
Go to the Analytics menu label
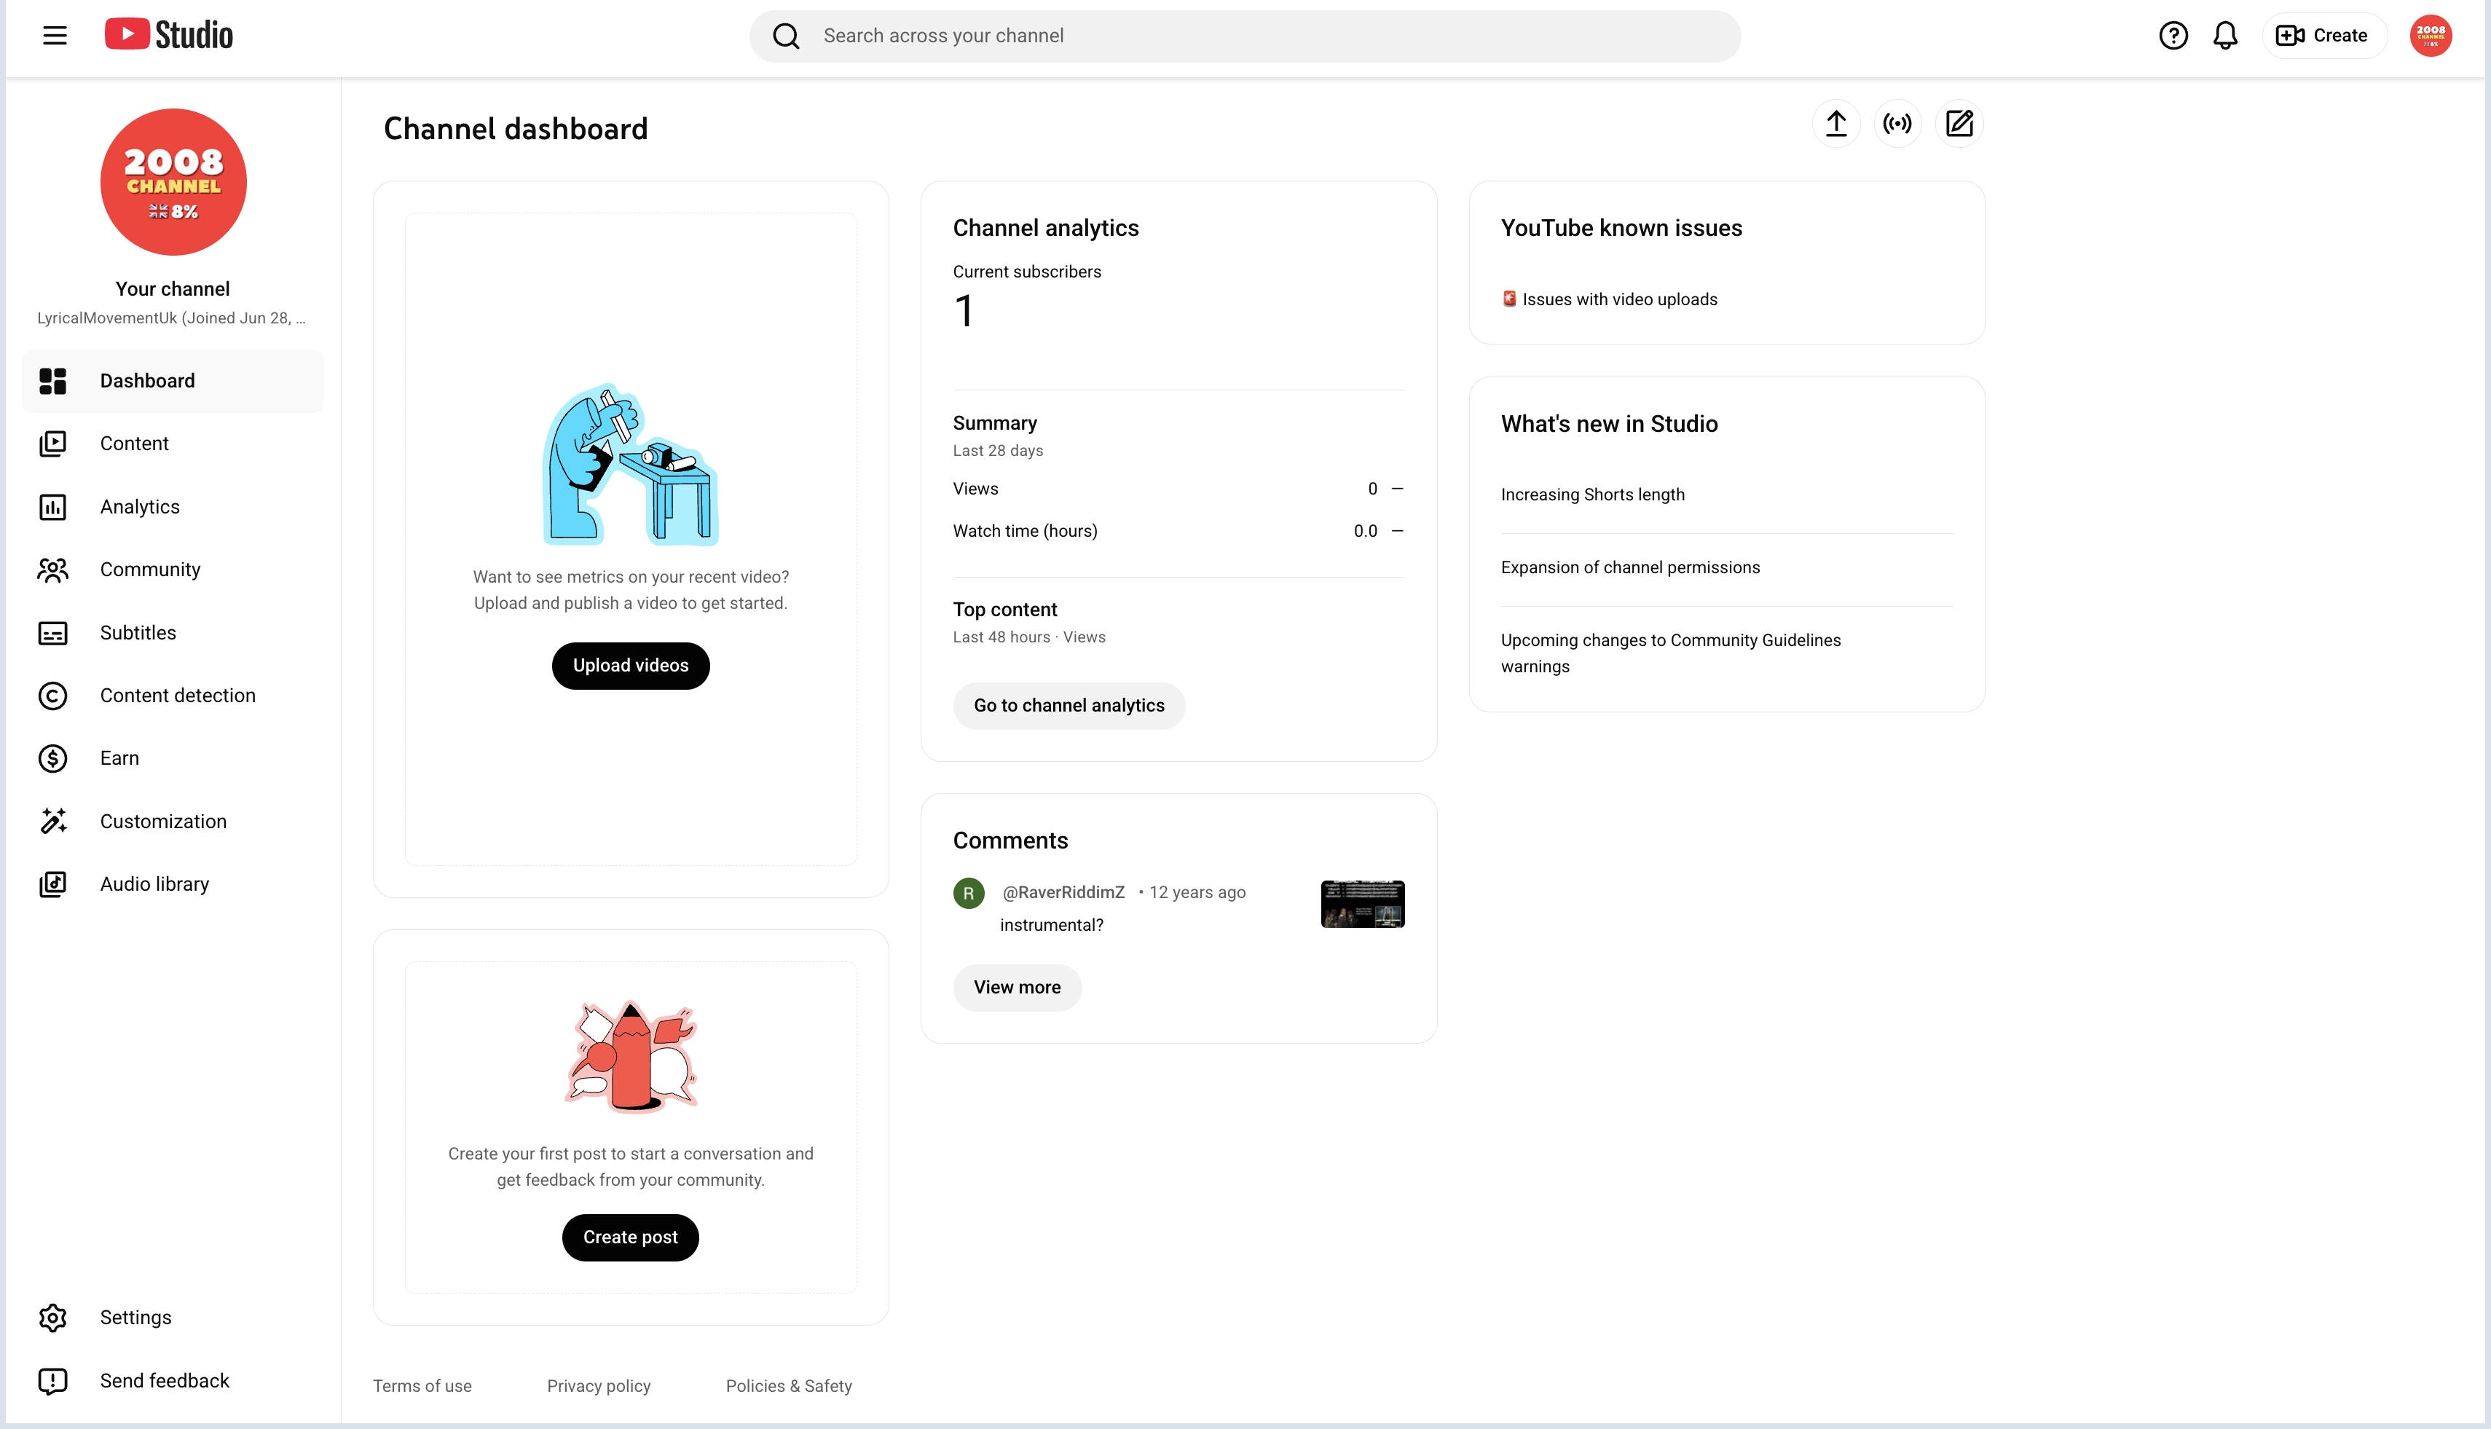coord(141,508)
